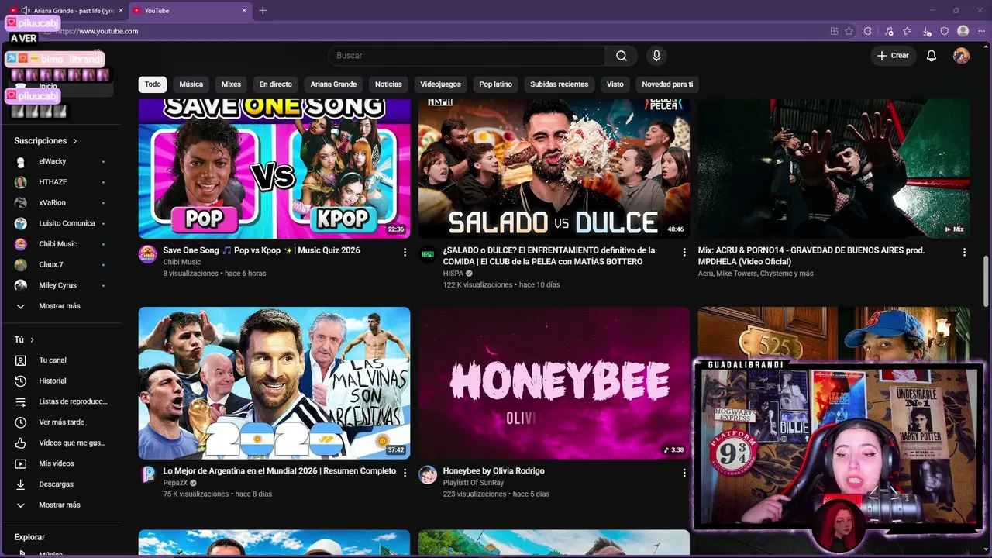Open browser settings three-dot menu
This screenshot has width=992, height=558.
[x=982, y=31]
